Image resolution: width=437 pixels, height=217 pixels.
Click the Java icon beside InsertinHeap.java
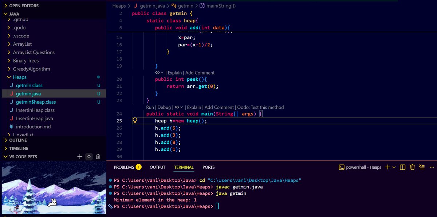click(x=12, y=118)
